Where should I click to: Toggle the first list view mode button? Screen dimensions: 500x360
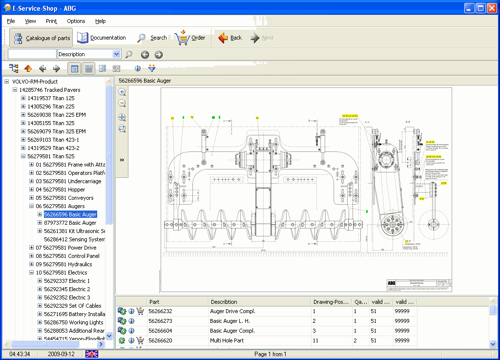(75, 68)
